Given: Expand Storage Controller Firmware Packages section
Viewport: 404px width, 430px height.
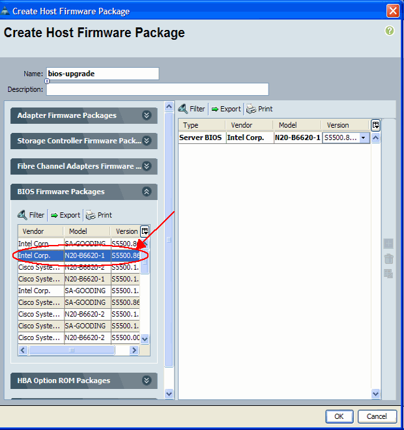Looking at the screenshot, I should 147,141.
